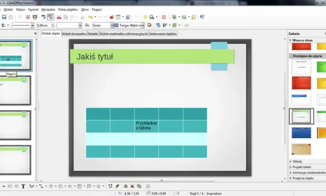This screenshot has height=196, width=326.
Task: Open the Tango: Błękit fill color selector
Action: click(129, 26)
